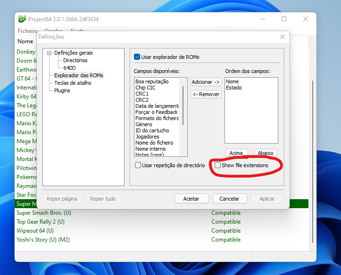Select Boa reputação in available fields
The height and width of the screenshot is (275, 341).
pyautogui.click(x=152, y=81)
